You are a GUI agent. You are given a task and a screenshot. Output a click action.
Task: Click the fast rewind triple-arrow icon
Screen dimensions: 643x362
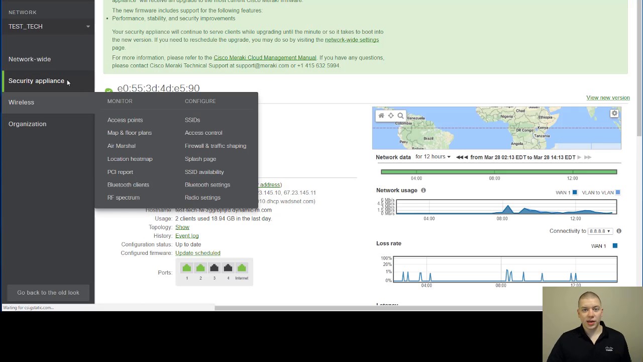point(460,157)
